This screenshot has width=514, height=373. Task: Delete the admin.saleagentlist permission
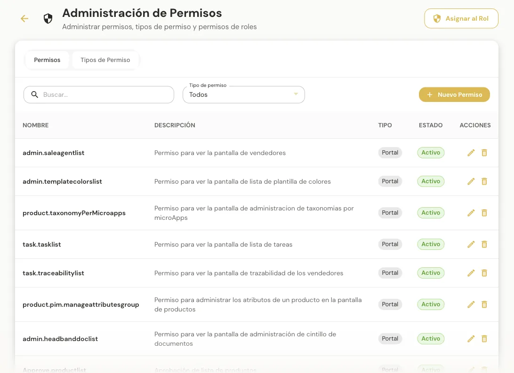click(484, 153)
